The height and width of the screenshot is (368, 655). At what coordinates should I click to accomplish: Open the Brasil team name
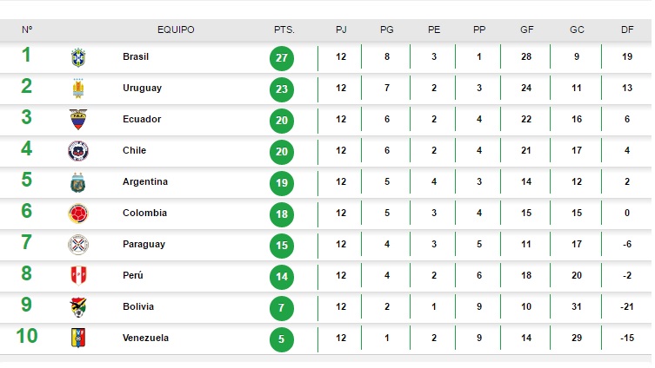point(136,56)
